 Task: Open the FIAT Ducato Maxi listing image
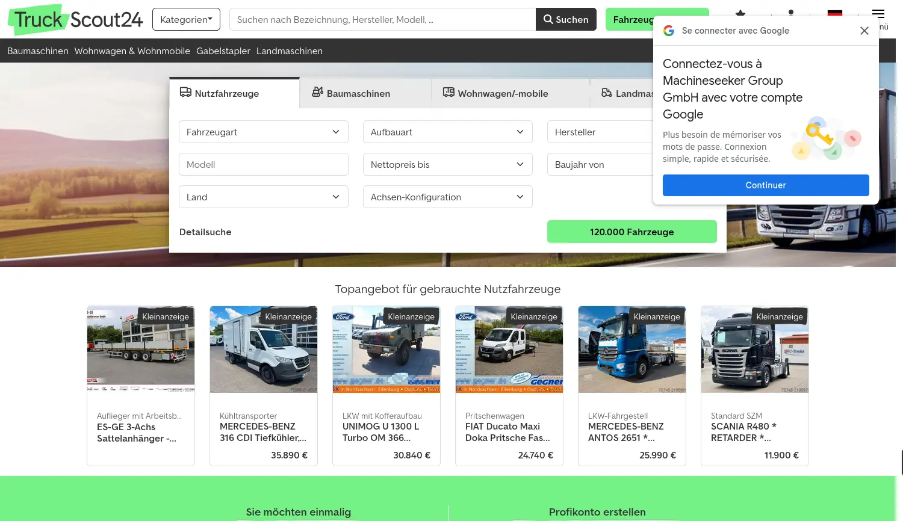click(x=509, y=350)
